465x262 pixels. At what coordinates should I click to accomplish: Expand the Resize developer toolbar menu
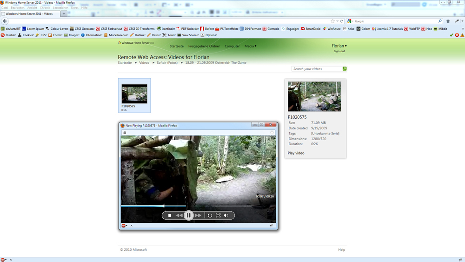154,35
